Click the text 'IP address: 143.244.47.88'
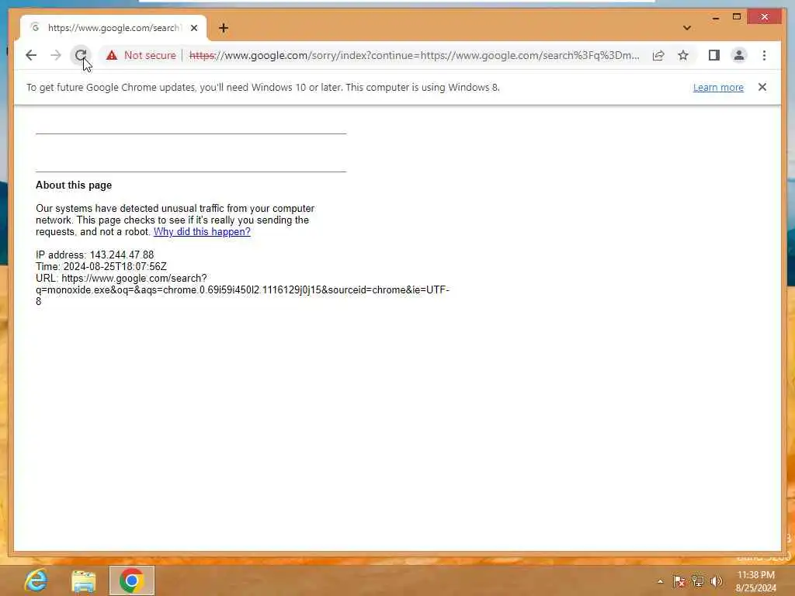The image size is (795, 596). tap(95, 255)
